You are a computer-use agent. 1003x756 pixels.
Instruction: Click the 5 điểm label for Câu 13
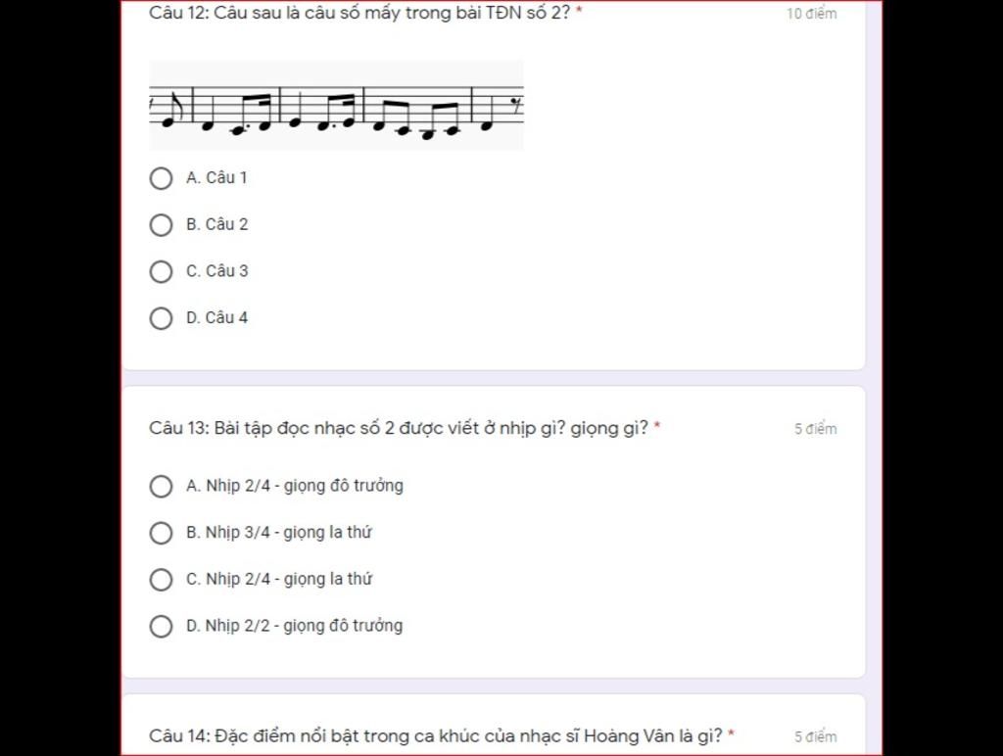click(816, 429)
